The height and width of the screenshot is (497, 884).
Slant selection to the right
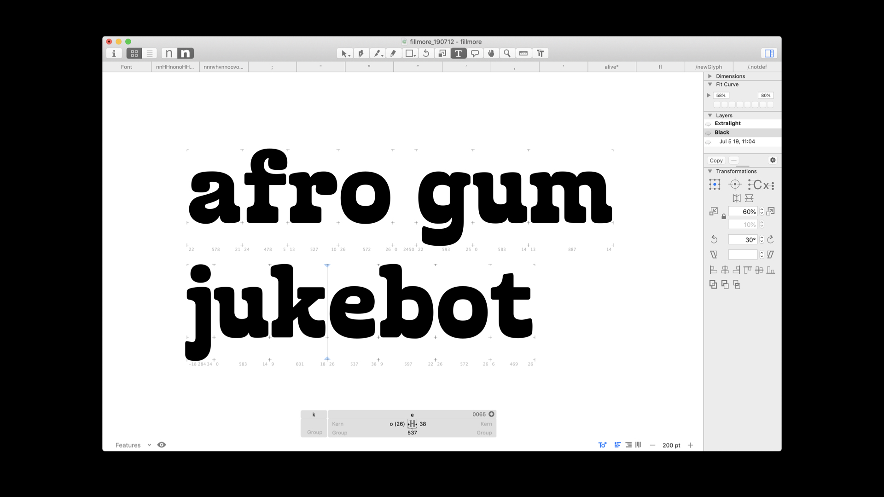[x=771, y=254]
